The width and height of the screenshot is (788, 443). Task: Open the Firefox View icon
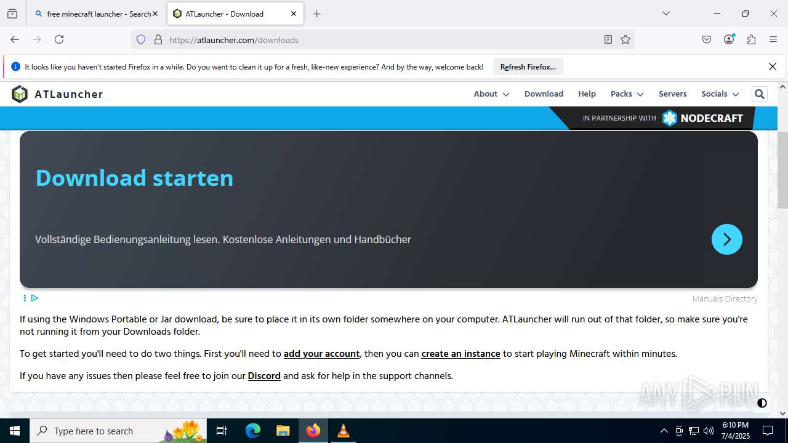[12, 14]
